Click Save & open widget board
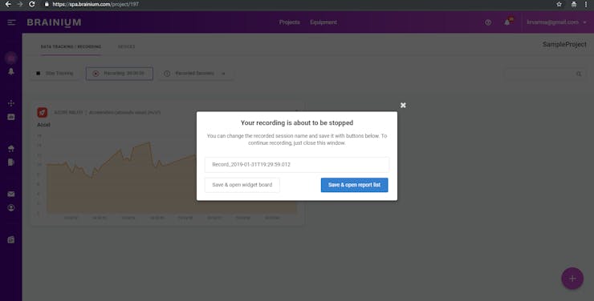594x301 pixels. pos(242,185)
